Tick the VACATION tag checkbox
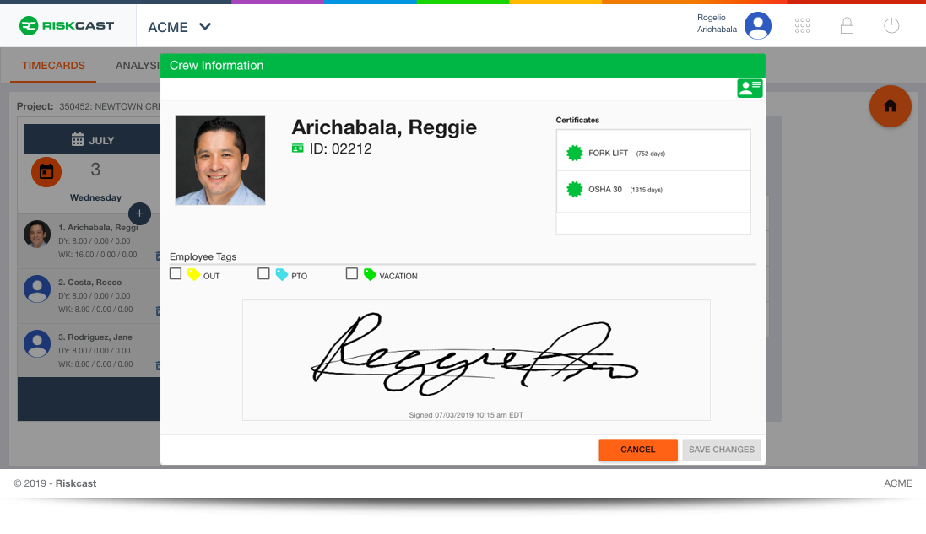Image resolution: width=926 pixels, height=534 pixels. click(x=351, y=274)
